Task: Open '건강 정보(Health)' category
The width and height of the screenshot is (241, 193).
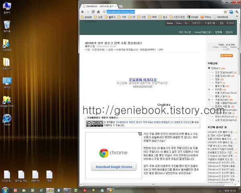Action: click(x=224, y=72)
